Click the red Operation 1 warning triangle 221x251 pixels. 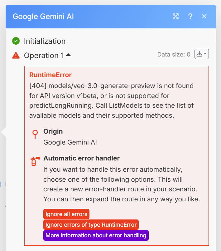16,56
